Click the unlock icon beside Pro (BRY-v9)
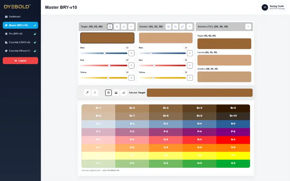Screen dimensions: 290x181 click(x=35, y=34)
